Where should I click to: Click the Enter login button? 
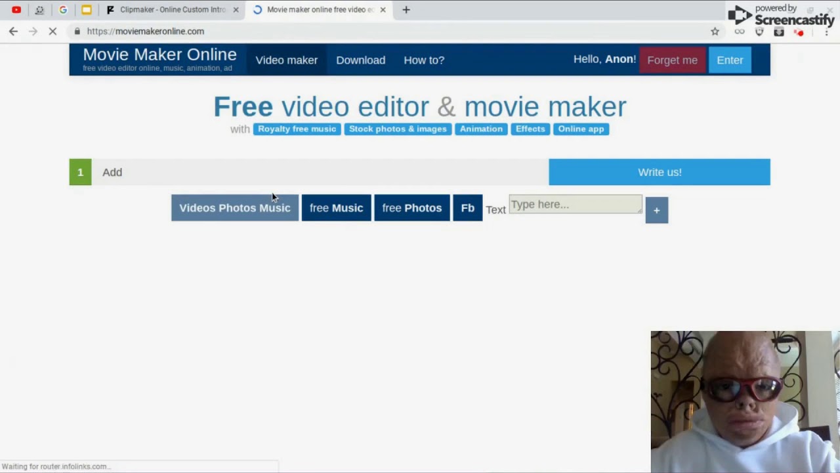730,60
